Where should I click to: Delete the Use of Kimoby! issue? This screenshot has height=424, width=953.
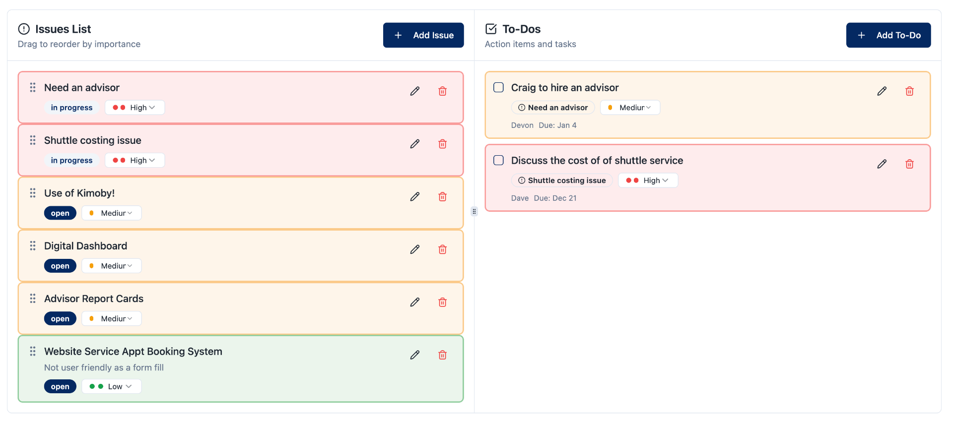(443, 197)
